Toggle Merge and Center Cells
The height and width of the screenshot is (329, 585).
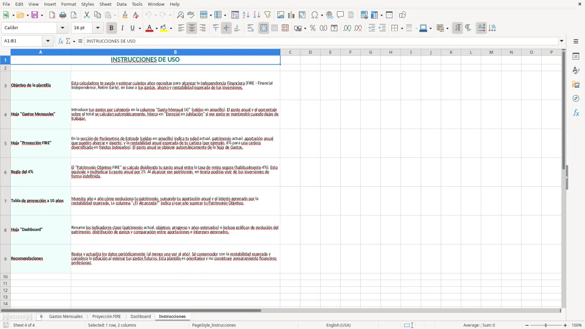[264, 28]
